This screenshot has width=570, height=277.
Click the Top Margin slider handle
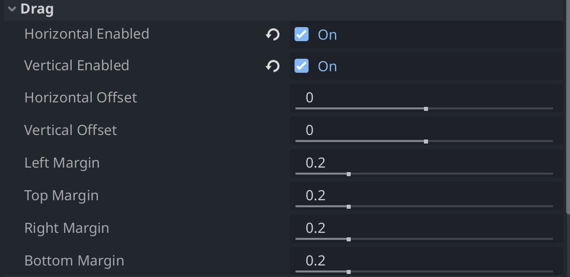[x=349, y=207]
